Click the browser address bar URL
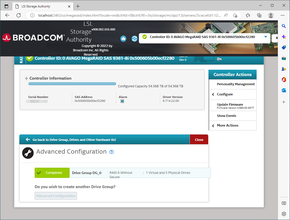The image size is (290, 220). 129,15
